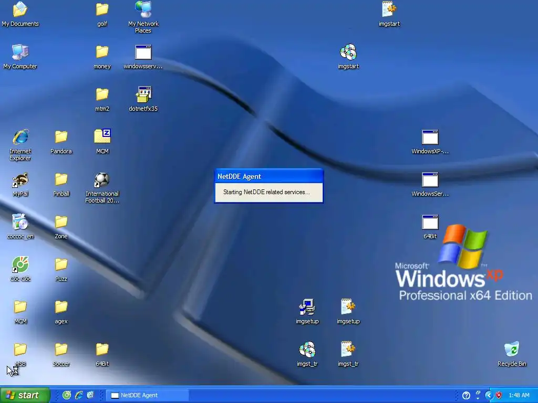Viewport: 538px width, 403px height.
Task: Launch Internet Explorer from Quick Launch
Action: click(79, 395)
